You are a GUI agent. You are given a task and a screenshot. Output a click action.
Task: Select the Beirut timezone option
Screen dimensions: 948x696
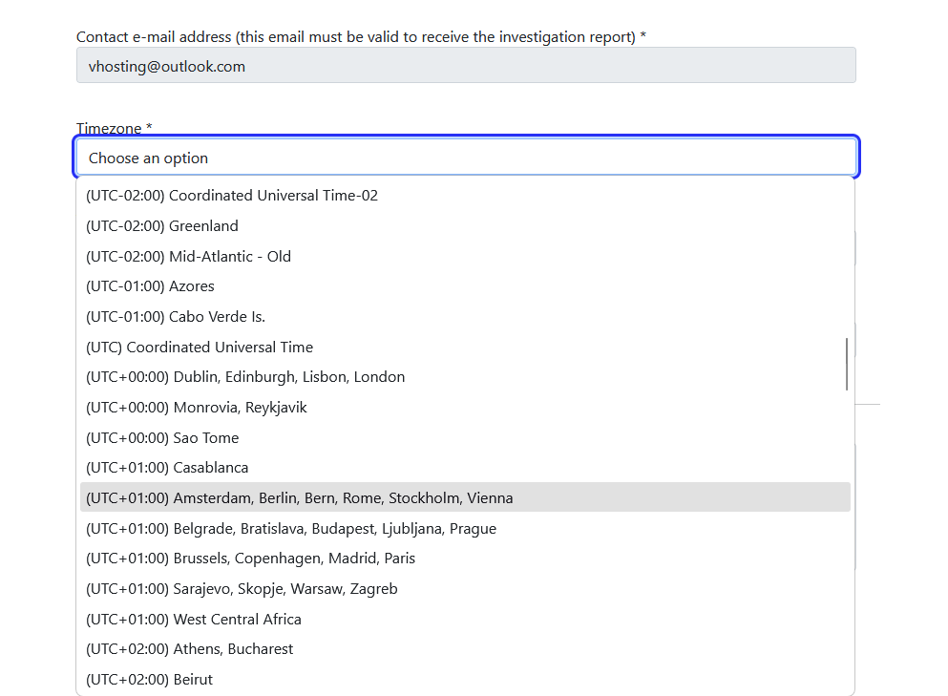[x=149, y=680]
